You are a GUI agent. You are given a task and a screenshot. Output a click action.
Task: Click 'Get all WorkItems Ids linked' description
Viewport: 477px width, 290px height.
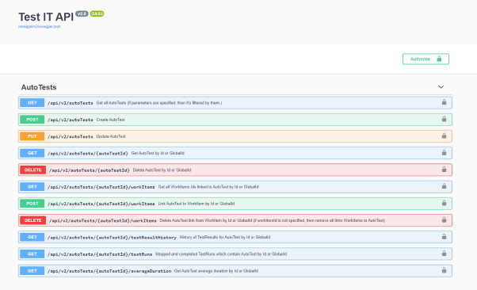[x=208, y=187]
